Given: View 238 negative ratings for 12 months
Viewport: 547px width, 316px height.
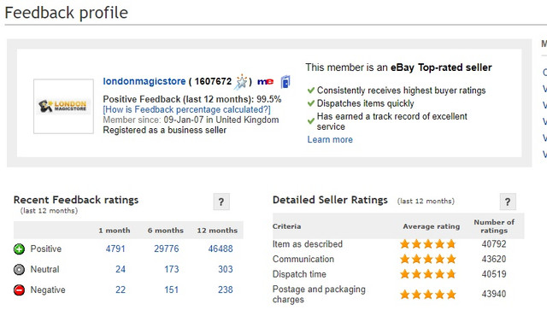Looking at the screenshot, I should pyautogui.click(x=226, y=290).
